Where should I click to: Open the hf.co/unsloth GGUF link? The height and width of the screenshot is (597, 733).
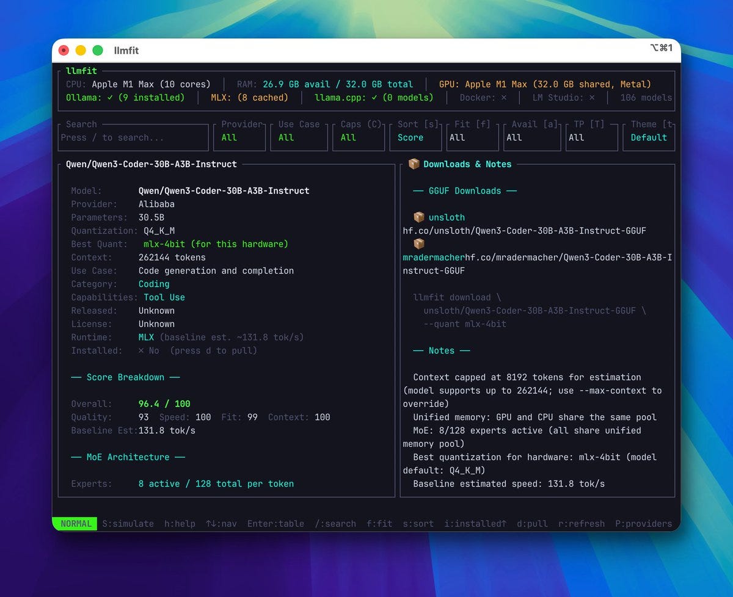click(525, 231)
